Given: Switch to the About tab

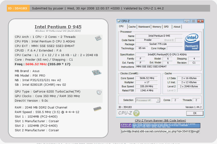Looking at the screenshot, I should pyautogui.click(x=177, y=27).
